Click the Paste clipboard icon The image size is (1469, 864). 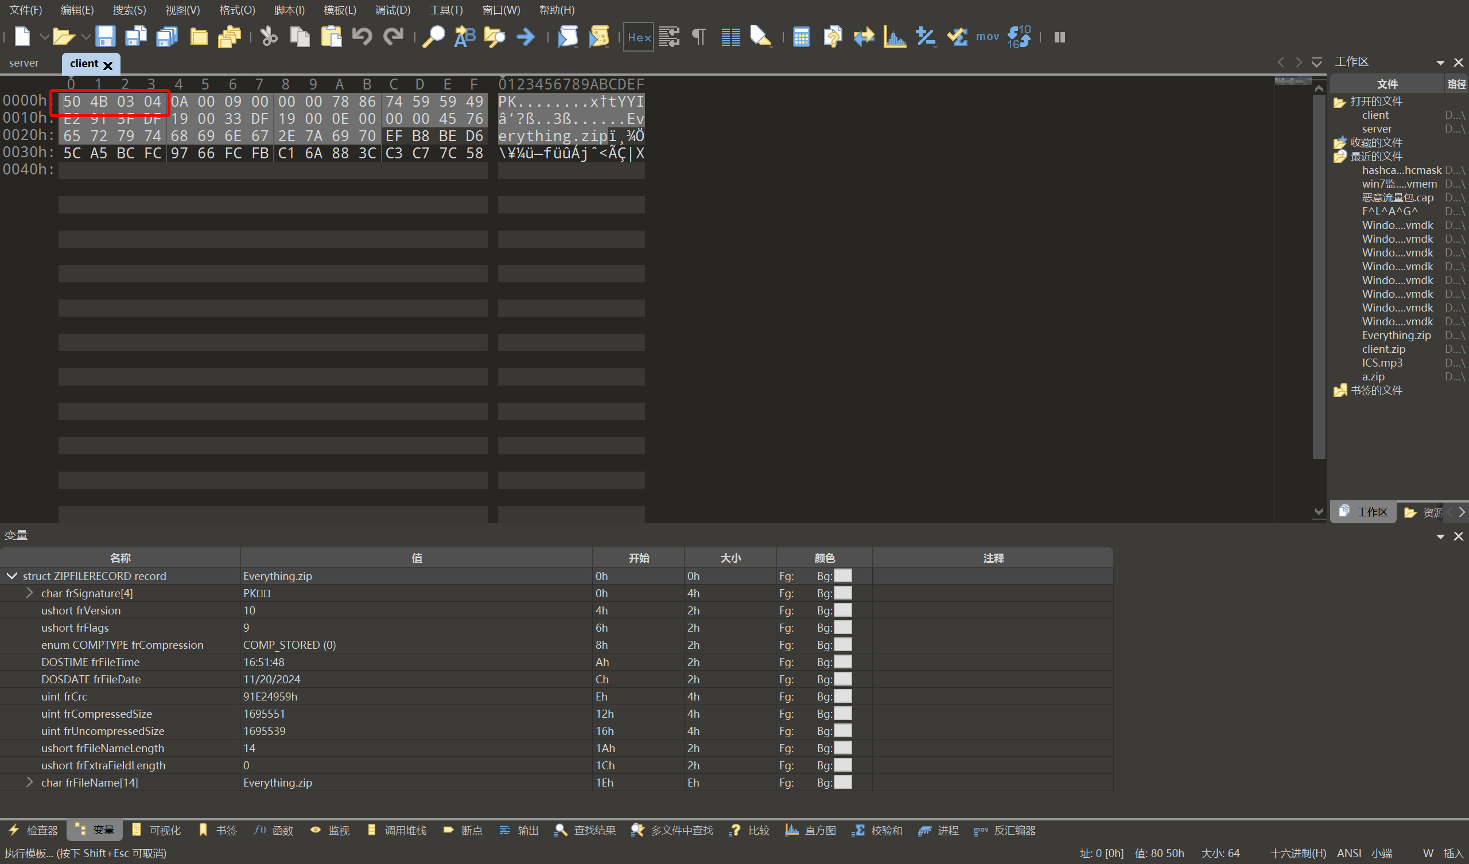click(331, 37)
